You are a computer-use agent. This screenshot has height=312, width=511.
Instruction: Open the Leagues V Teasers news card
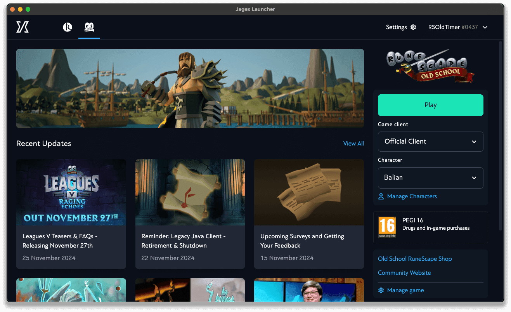point(71,213)
